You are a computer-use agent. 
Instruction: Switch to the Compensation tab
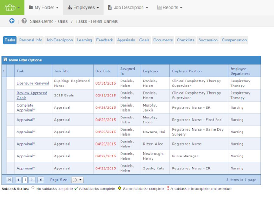(234, 40)
